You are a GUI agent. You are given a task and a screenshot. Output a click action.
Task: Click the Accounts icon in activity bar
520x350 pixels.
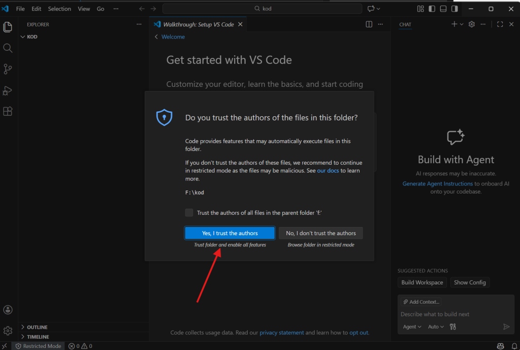coord(8,309)
